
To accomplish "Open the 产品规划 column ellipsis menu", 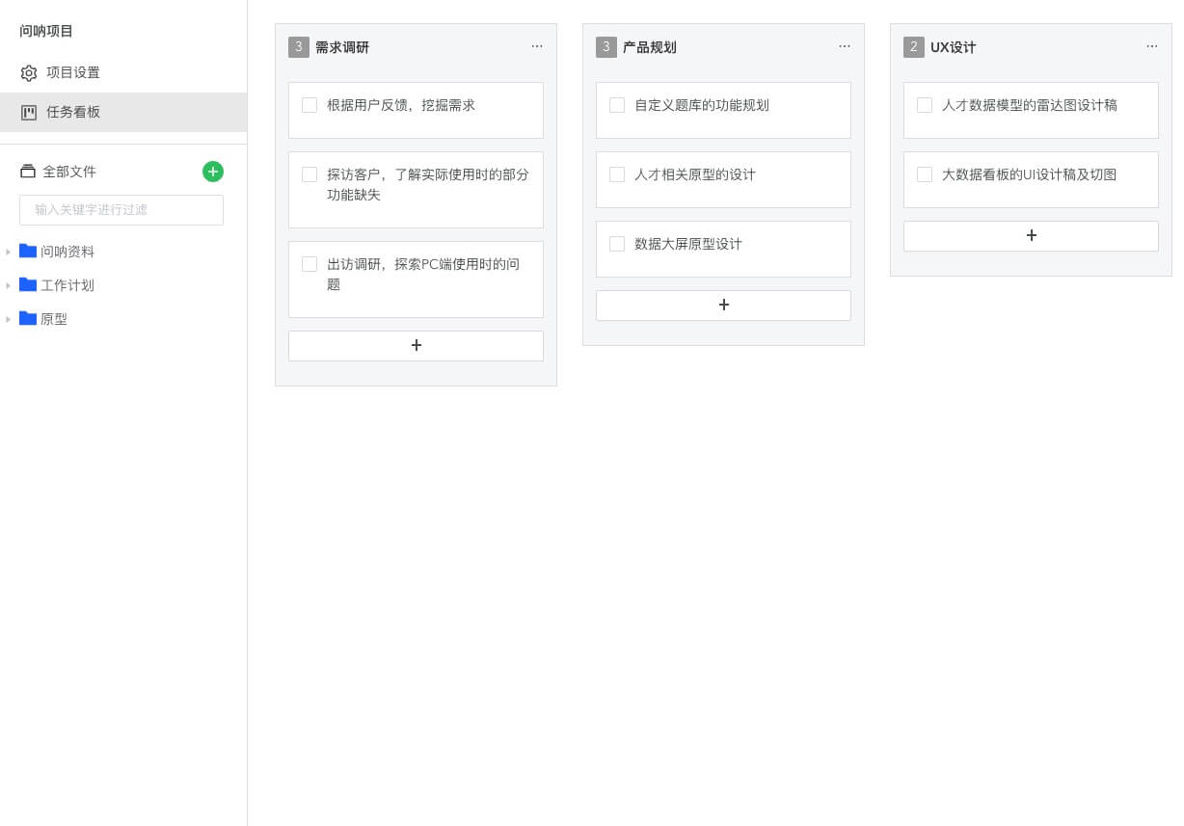I will click(x=845, y=46).
